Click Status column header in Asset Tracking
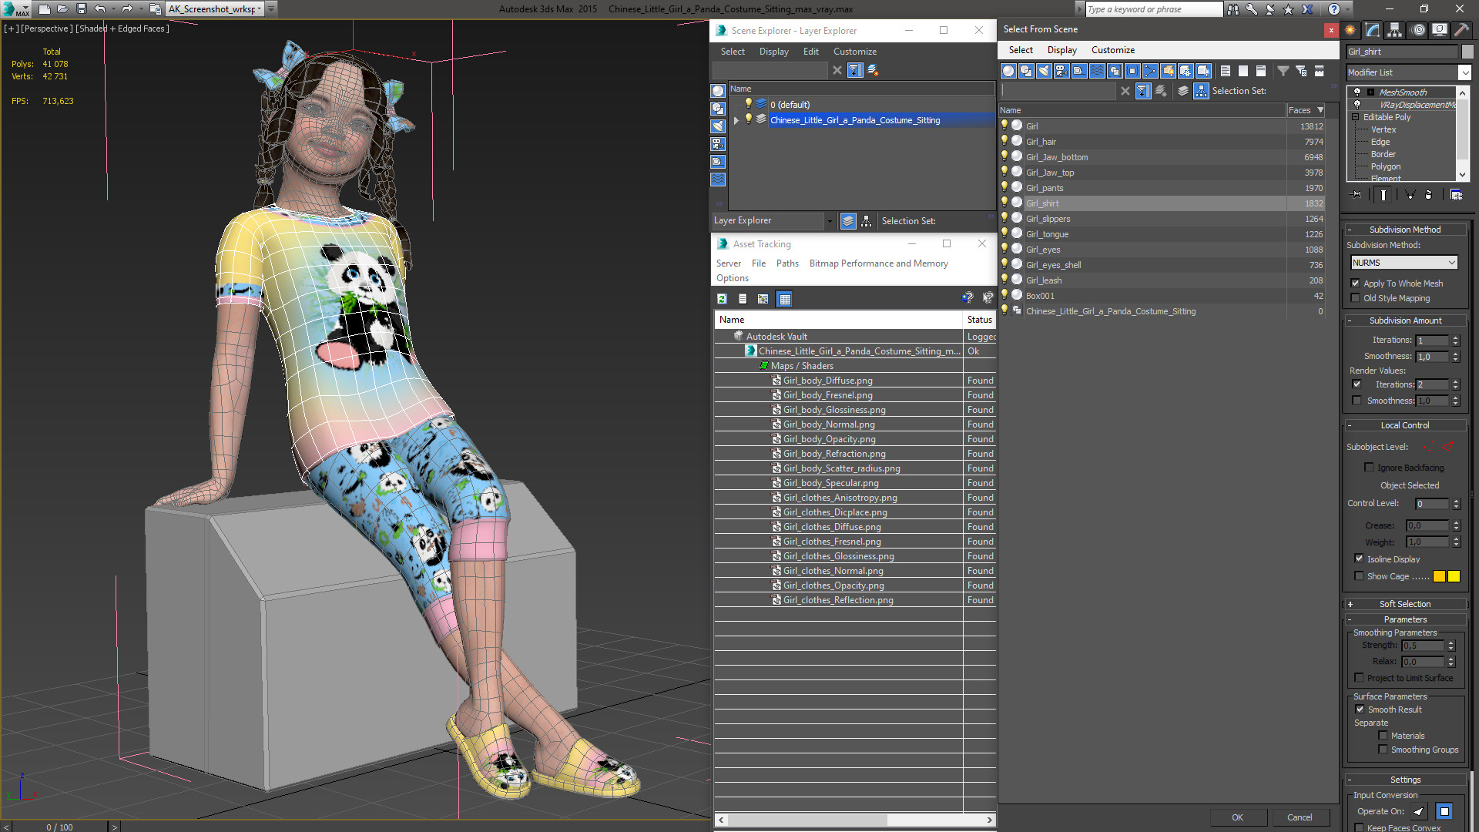The image size is (1479, 832). click(x=979, y=320)
